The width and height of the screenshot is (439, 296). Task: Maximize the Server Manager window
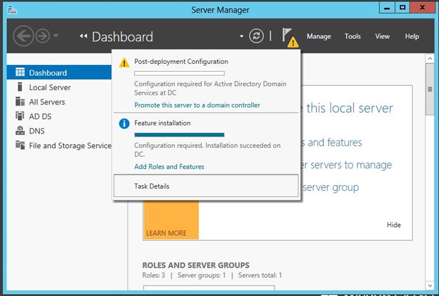(402, 8)
